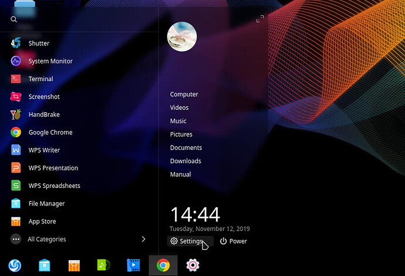Viewport: 405px width, 276px height.
Task: Open the Terminal app
Action: pos(41,79)
